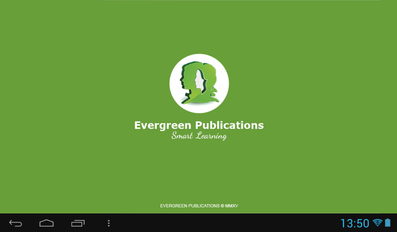The image size is (397, 232).
Task: Click the "EVERGREEN PUBLICATIONS © MMXV" footer text
Action: coord(199,206)
